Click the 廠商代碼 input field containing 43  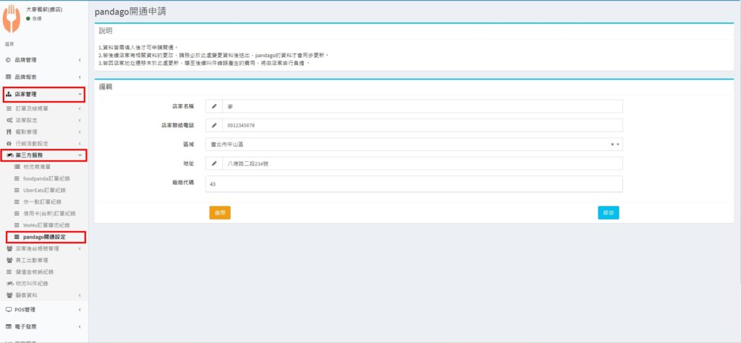414,184
